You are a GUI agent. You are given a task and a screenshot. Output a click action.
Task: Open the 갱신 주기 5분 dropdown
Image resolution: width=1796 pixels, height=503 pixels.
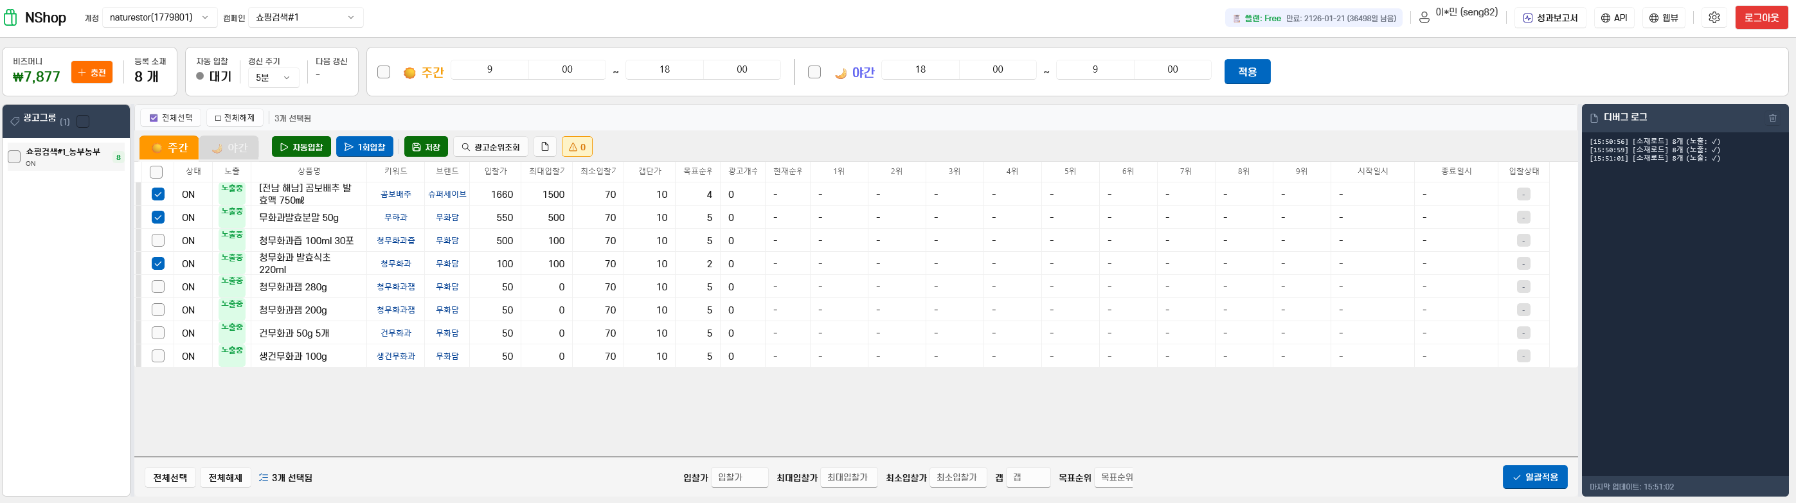[273, 77]
